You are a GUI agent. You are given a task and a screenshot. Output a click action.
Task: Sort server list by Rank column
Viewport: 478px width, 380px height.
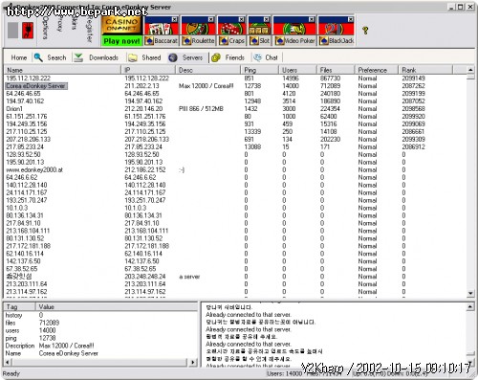[425, 70]
